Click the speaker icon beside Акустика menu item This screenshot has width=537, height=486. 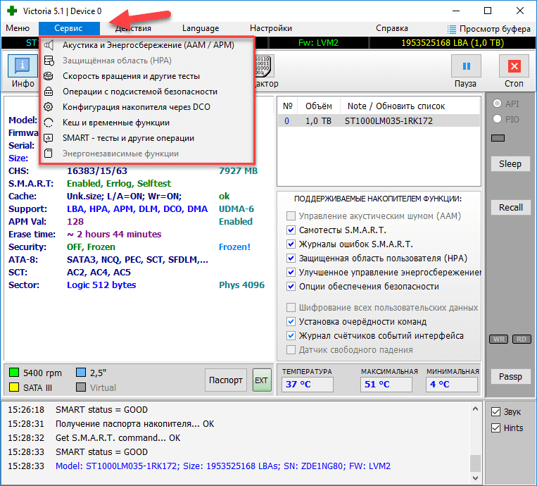click(x=49, y=45)
